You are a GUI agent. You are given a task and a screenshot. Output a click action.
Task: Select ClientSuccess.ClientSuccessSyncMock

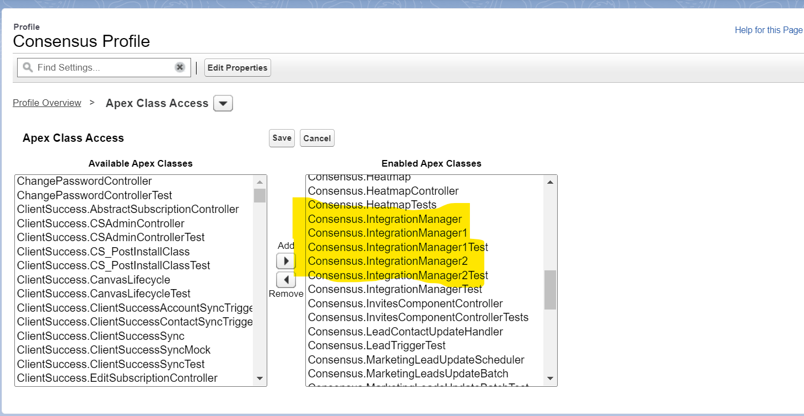(x=134, y=350)
